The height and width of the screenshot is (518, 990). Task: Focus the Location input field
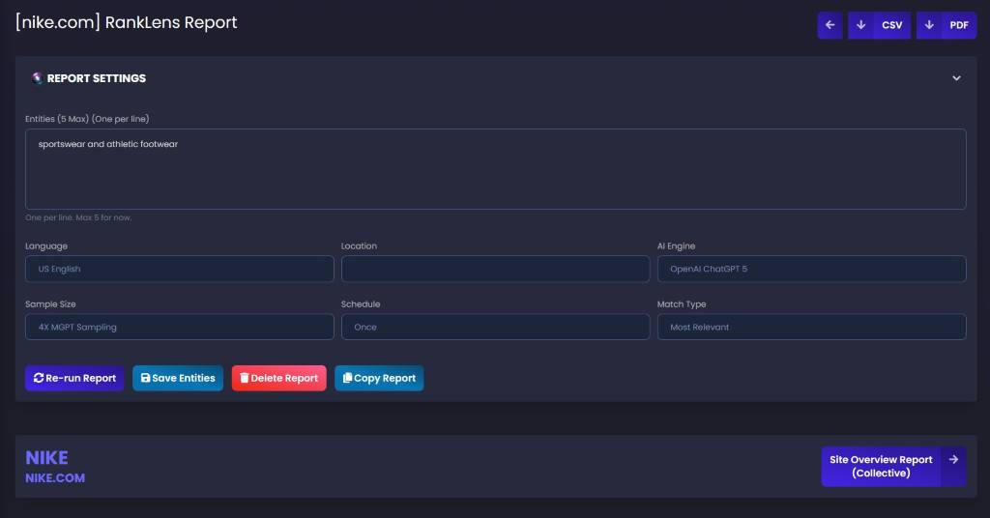pos(495,269)
